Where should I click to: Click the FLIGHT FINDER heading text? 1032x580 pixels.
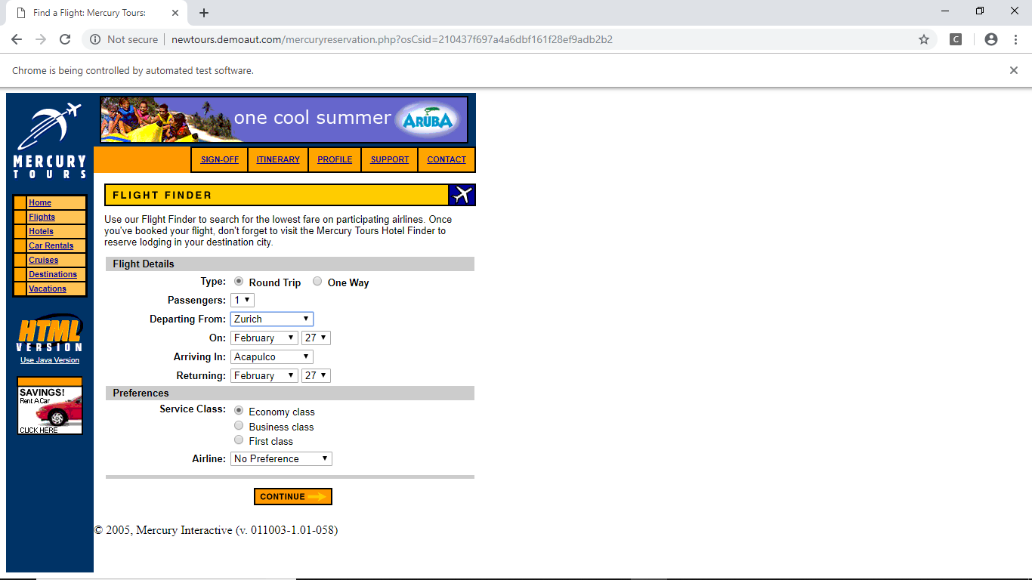[162, 195]
